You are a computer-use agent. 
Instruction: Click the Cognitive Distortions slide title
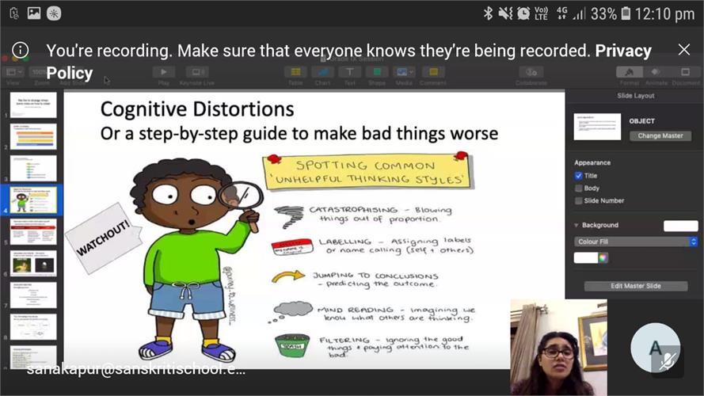(197, 109)
